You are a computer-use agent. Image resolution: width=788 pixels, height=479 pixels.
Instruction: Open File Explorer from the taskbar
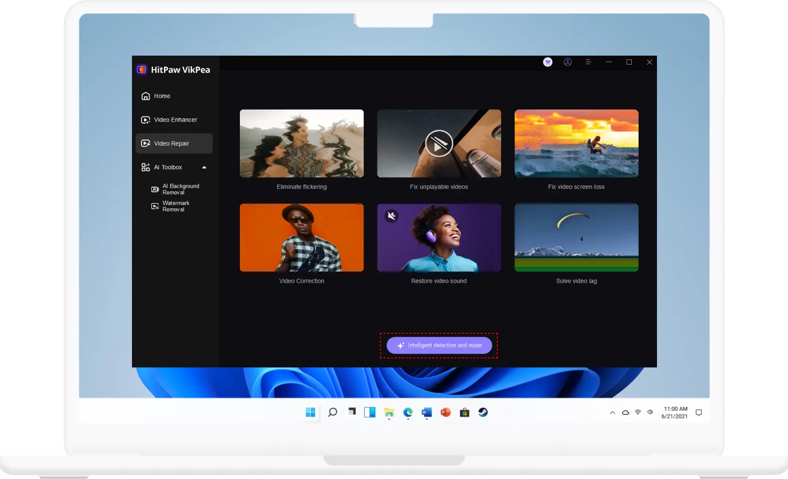pyautogui.click(x=389, y=413)
